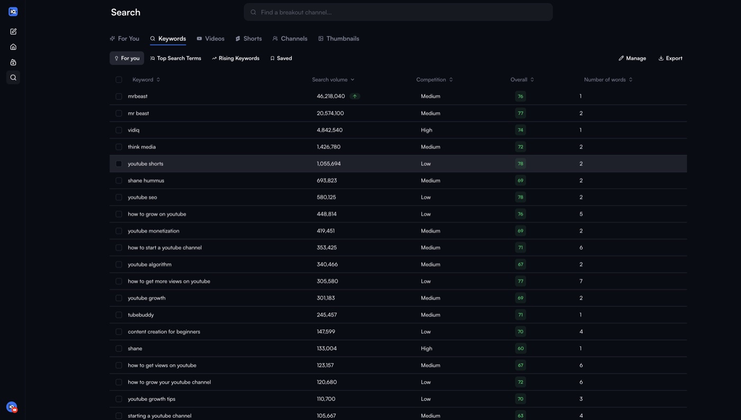Export the keyword list
This screenshot has height=420, width=741.
(670, 58)
